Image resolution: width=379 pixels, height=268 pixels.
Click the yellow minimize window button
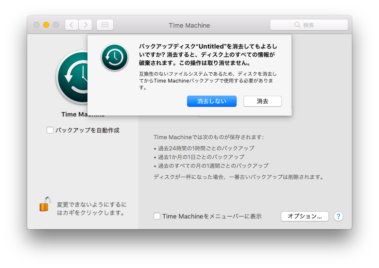click(46, 25)
